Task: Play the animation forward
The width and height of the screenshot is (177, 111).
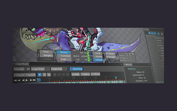Action: coord(27,80)
